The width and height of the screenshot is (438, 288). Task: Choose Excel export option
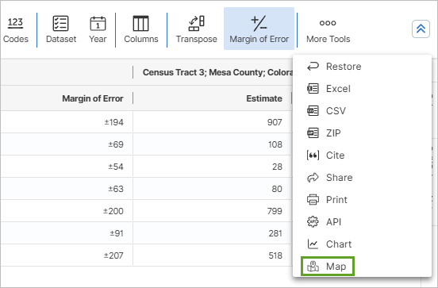coord(328,89)
